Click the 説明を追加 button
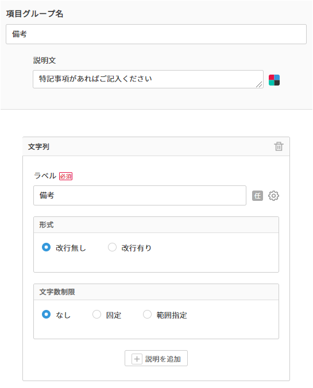Viewport: 313px width, 388px height. click(156, 358)
